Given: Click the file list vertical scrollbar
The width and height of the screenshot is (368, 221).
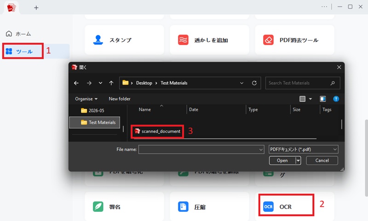Looking at the screenshot, I should (x=341, y=124).
